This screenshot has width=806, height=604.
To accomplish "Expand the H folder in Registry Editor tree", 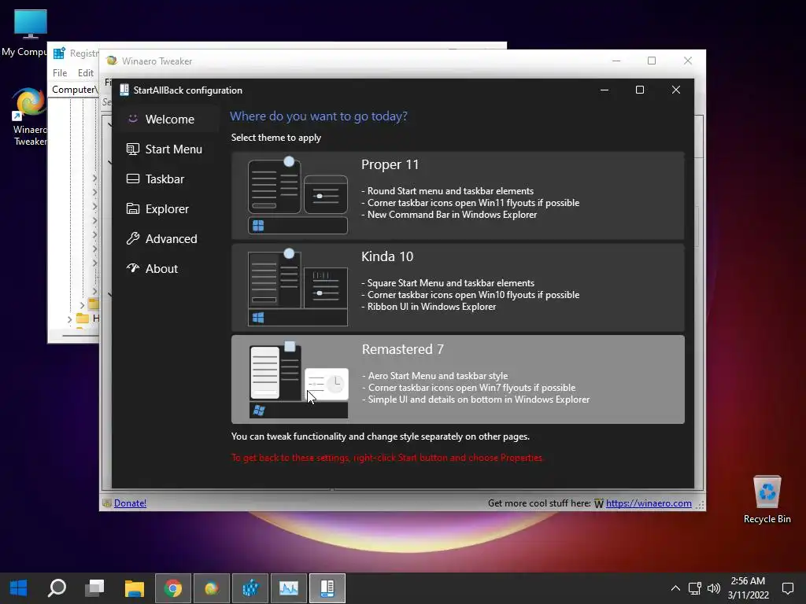I will point(69,319).
